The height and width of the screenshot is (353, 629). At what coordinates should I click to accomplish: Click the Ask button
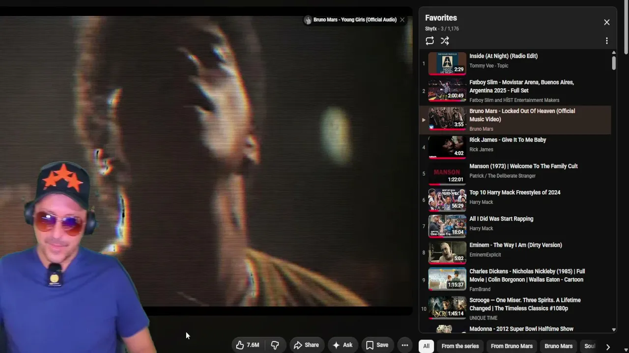343,345
